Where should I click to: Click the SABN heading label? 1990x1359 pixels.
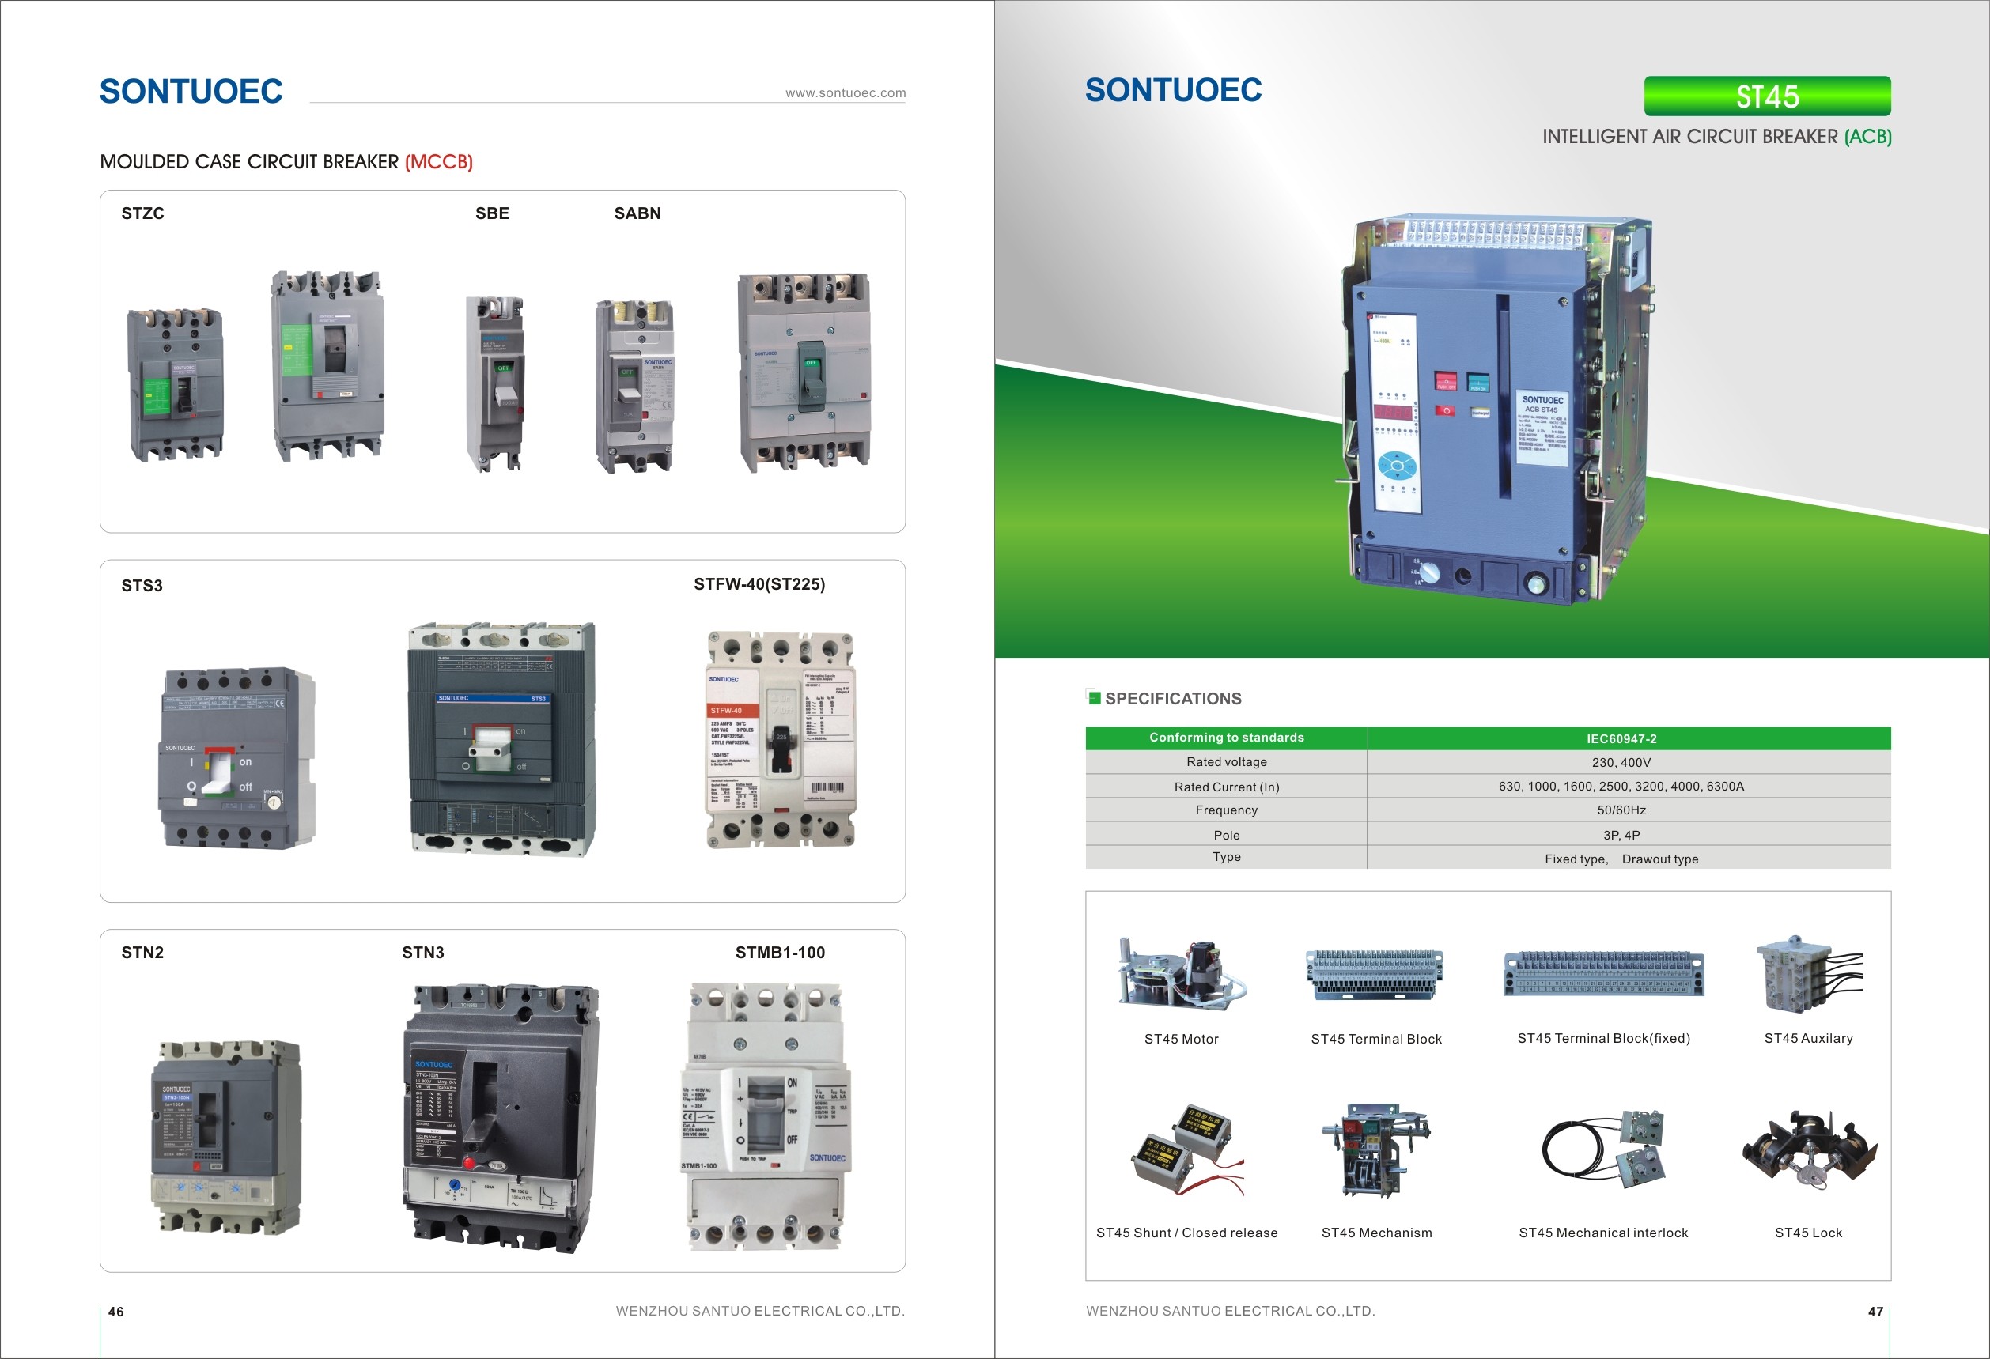coord(637,213)
